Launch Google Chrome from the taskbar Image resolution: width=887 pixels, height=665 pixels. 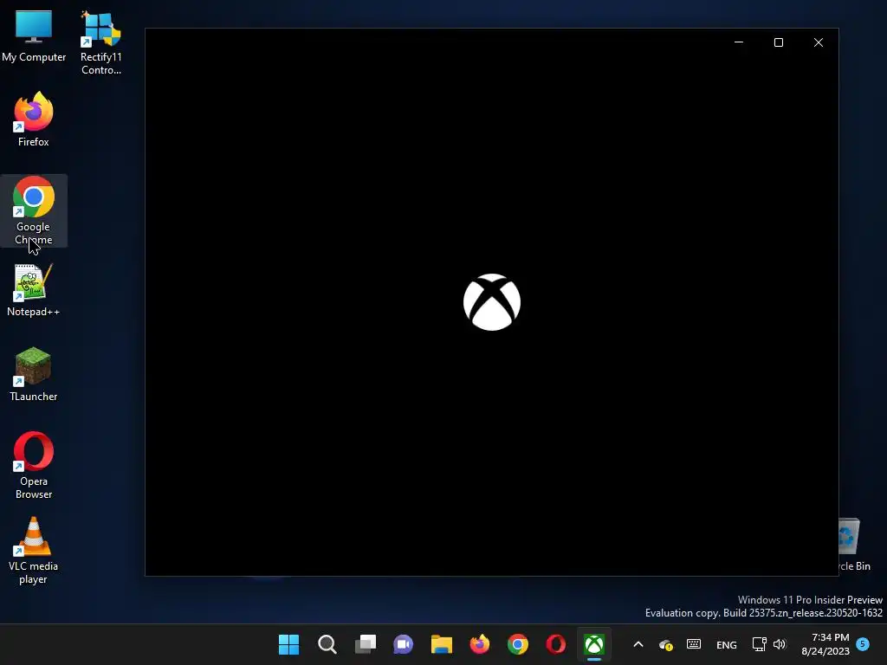(x=518, y=644)
